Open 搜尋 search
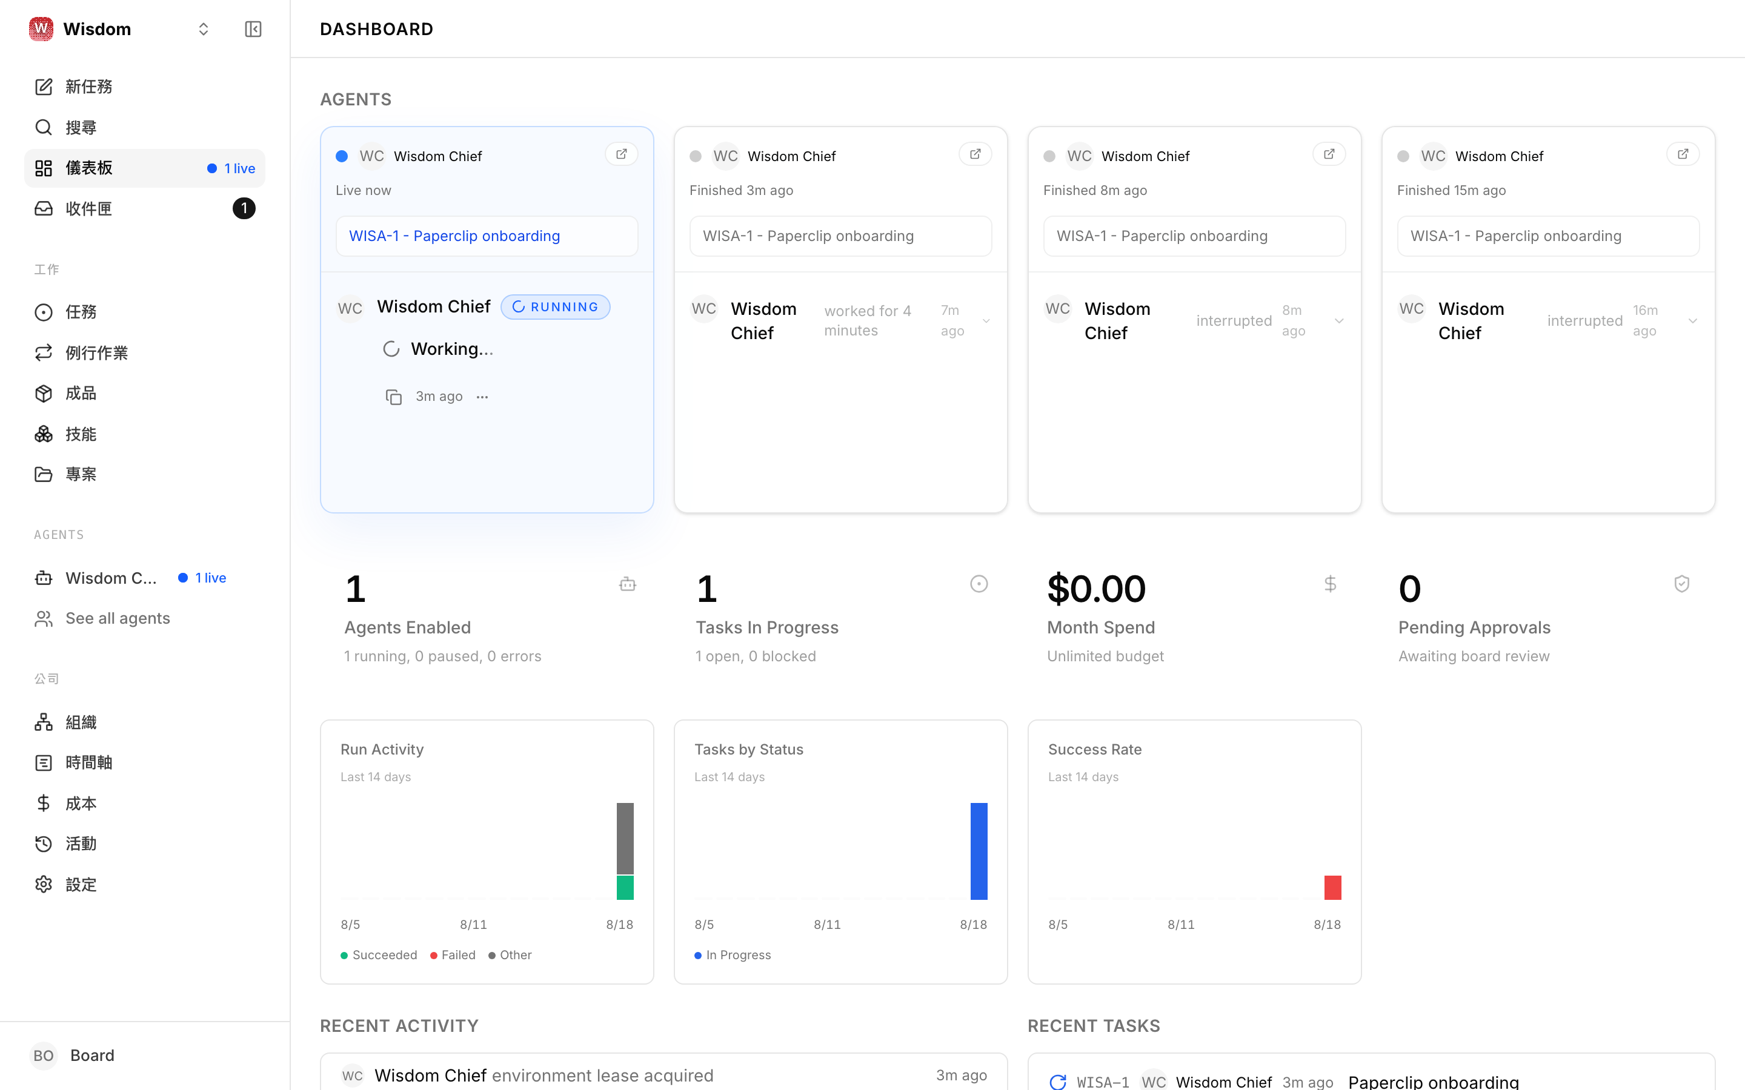Image resolution: width=1745 pixels, height=1090 pixels. 145,128
